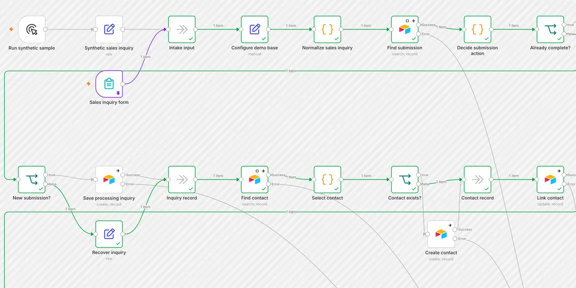
Task: Click the Success output of Find submission
Action: tap(419, 25)
